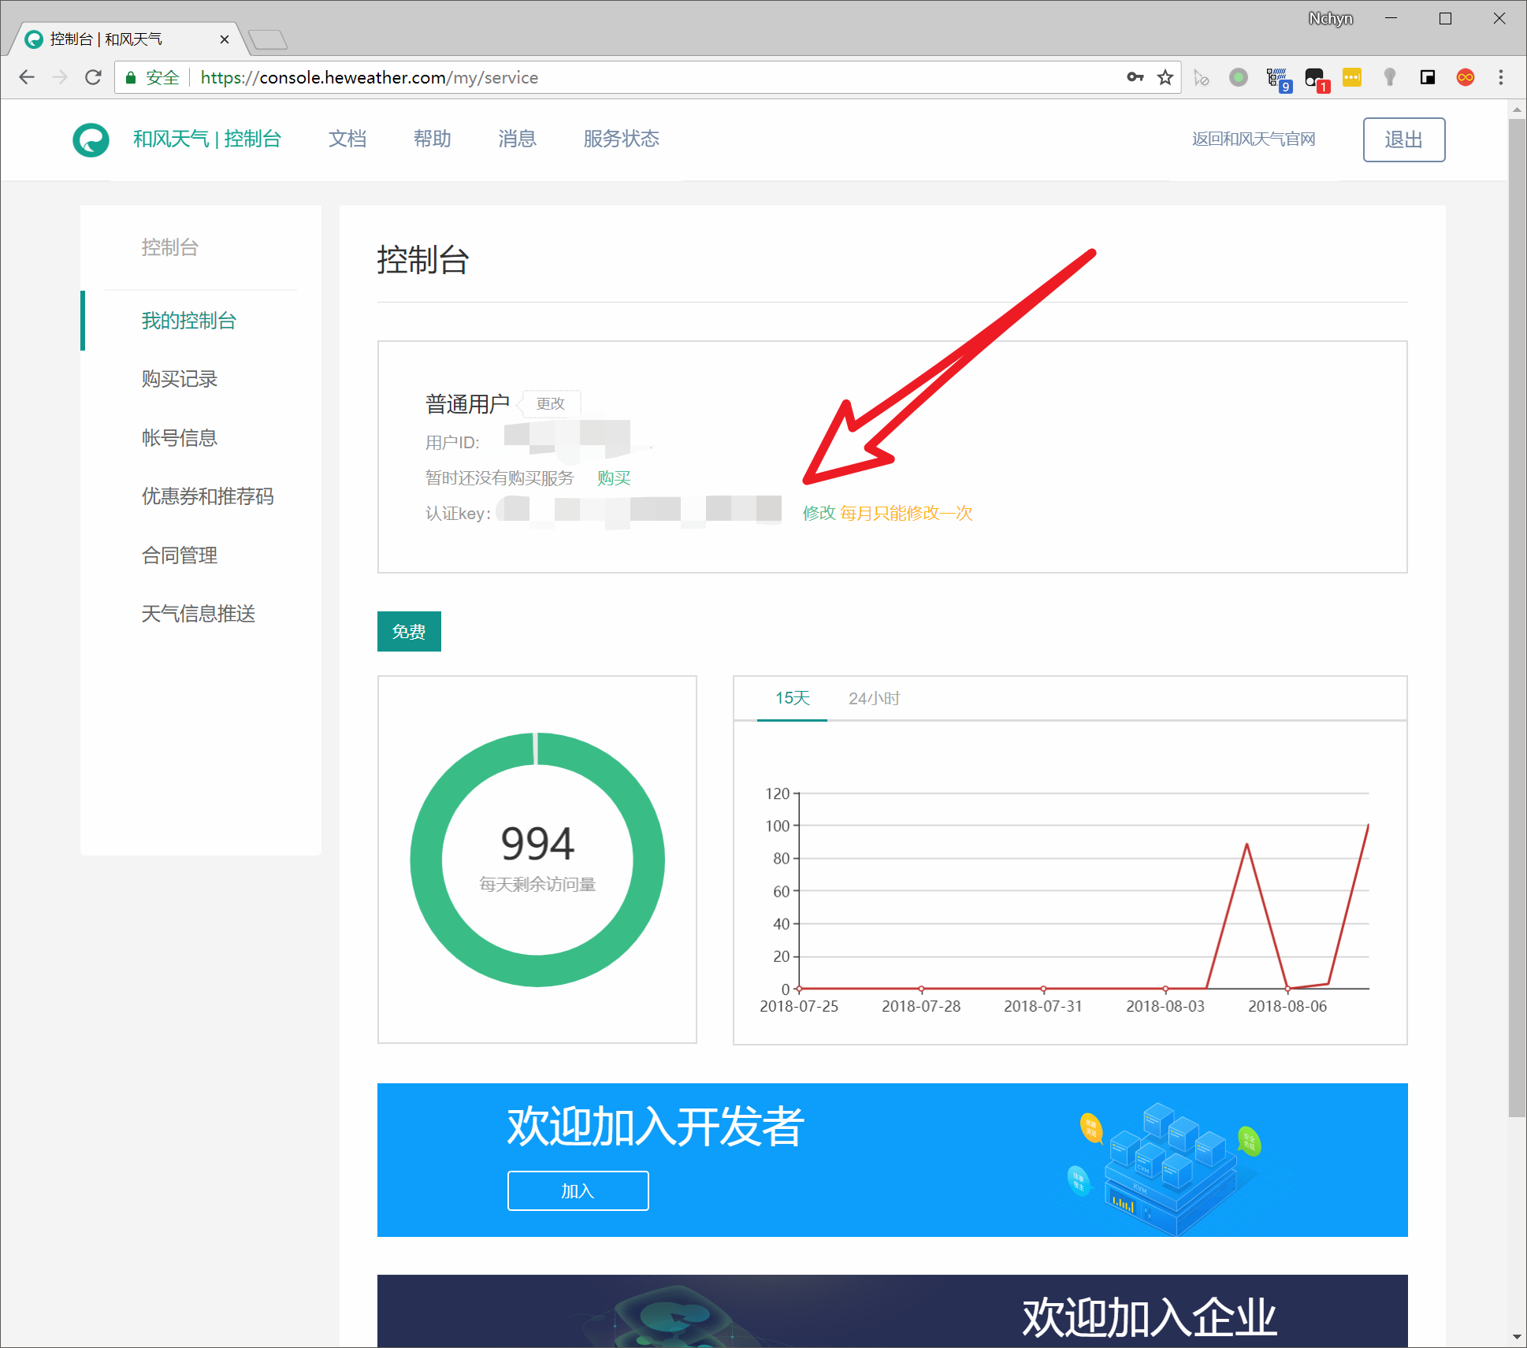Click 和风天气 | 控制台 title link
The image size is (1527, 1348).
pos(207,139)
